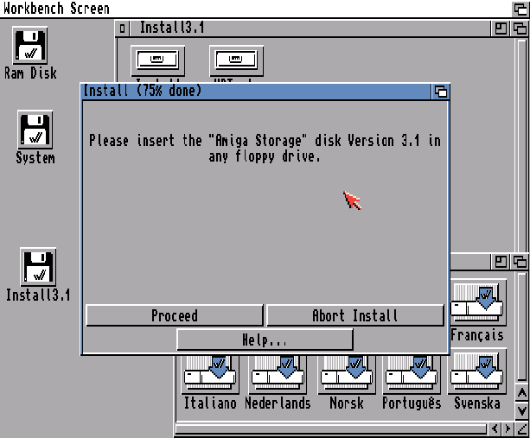Click the Install3.1 window zoom gadget
The height and width of the screenshot is (438, 530).
coord(501,29)
